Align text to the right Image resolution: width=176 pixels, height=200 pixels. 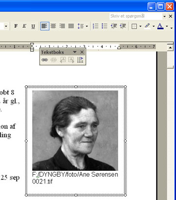[x=62, y=26]
